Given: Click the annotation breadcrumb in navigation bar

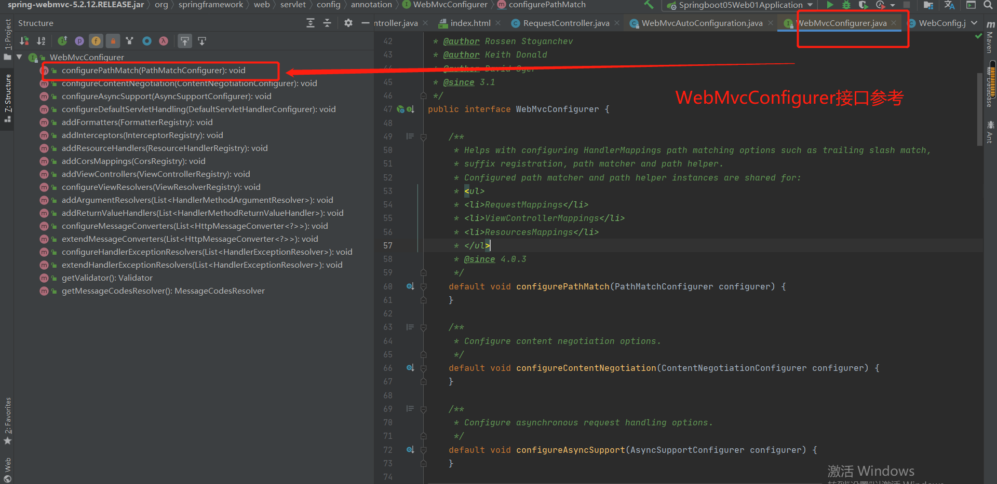Looking at the screenshot, I should [371, 5].
